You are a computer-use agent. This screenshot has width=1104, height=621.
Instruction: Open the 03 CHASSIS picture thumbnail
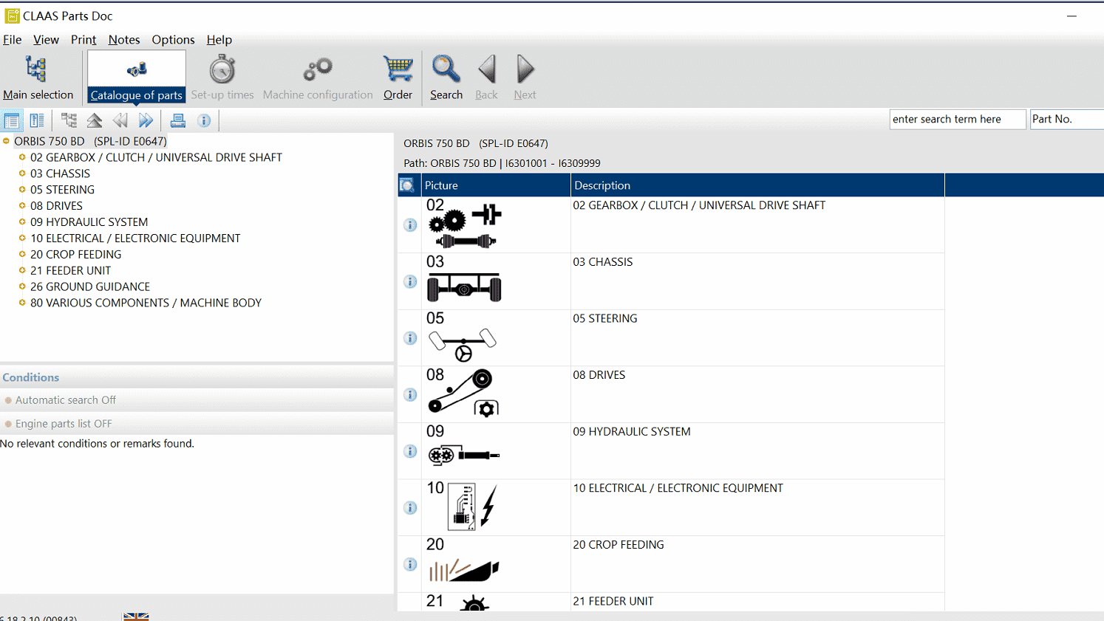click(x=464, y=281)
